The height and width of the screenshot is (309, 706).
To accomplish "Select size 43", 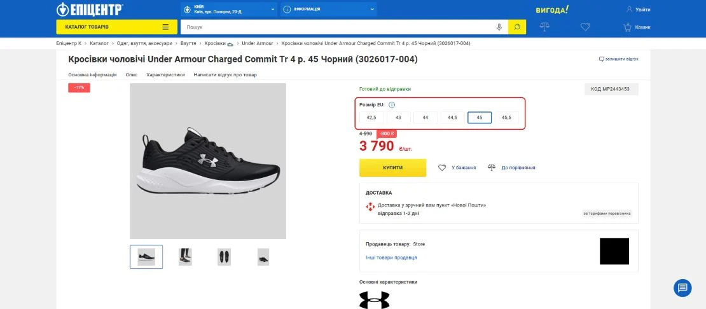I will tap(398, 118).
